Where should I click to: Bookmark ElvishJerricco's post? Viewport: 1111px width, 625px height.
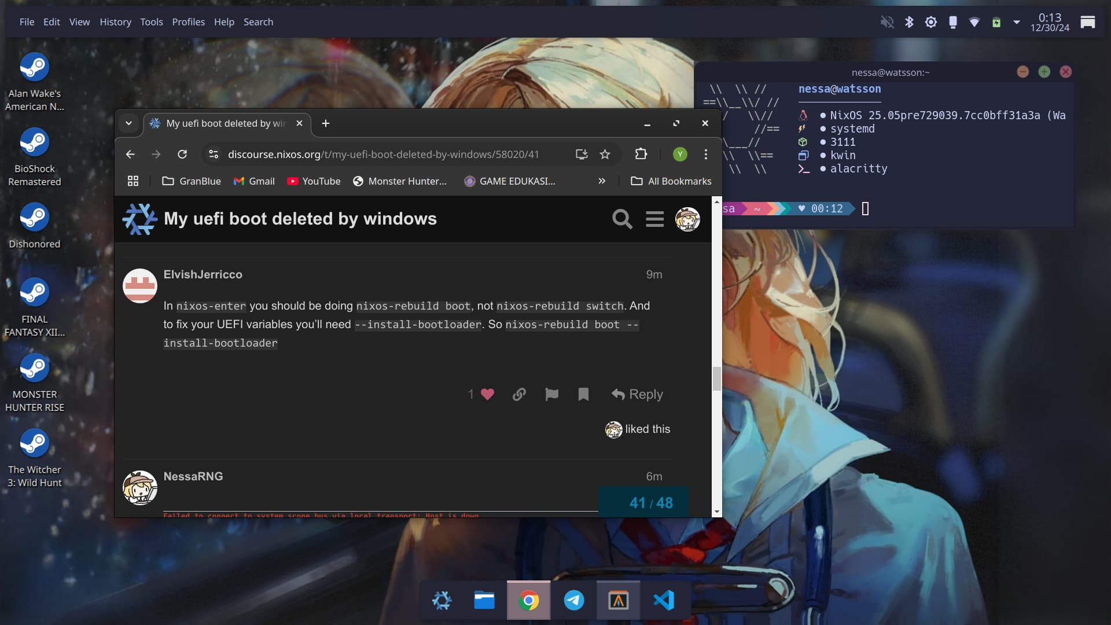coord(583,395)
